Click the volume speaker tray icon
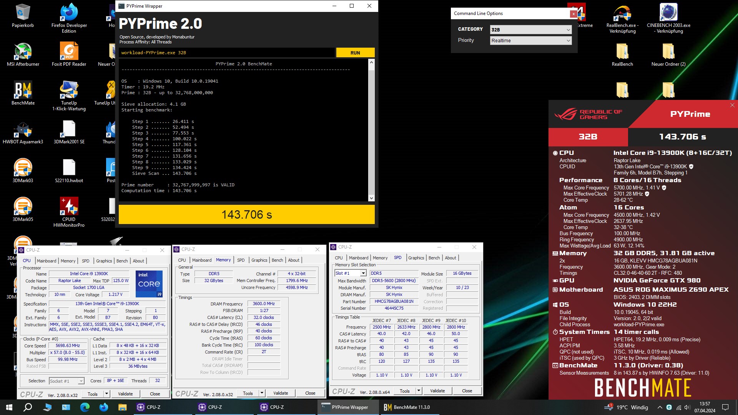The image size is (738, 415). coord(688,407)
